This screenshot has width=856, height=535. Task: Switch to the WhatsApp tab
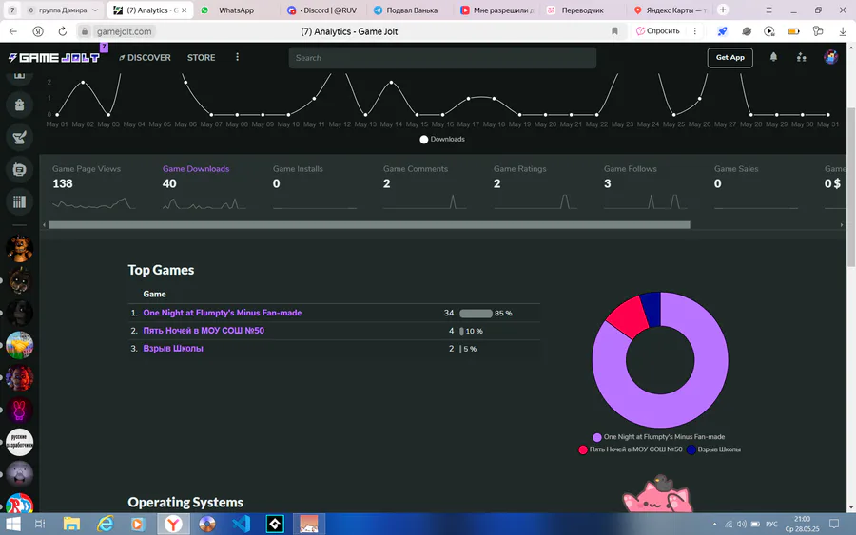click(237, 10)
